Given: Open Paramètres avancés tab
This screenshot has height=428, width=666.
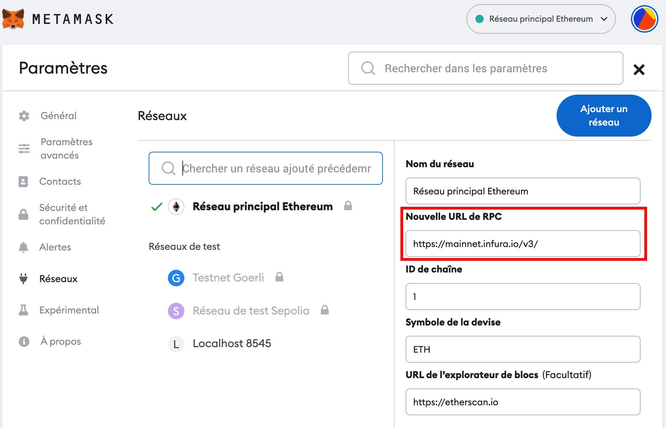Looking at the screenshot, I should point(66,149).
